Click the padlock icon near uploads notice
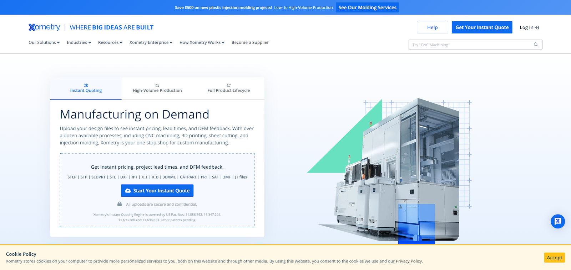Viewport: 571px width, 270px height. tap(120, 204)
